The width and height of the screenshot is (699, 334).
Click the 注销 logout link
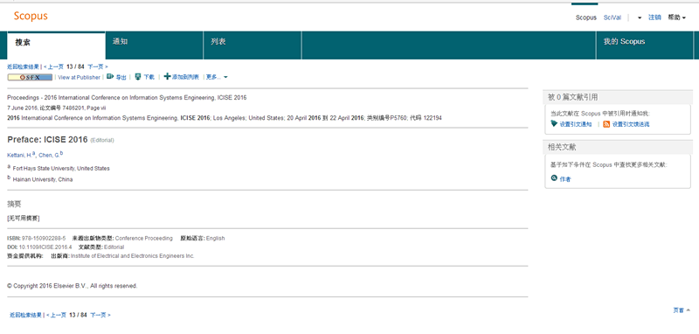coord(654,17)
